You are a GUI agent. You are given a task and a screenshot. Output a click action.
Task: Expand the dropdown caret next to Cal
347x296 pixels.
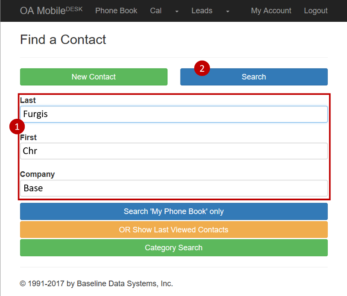[x=177, y=11]
